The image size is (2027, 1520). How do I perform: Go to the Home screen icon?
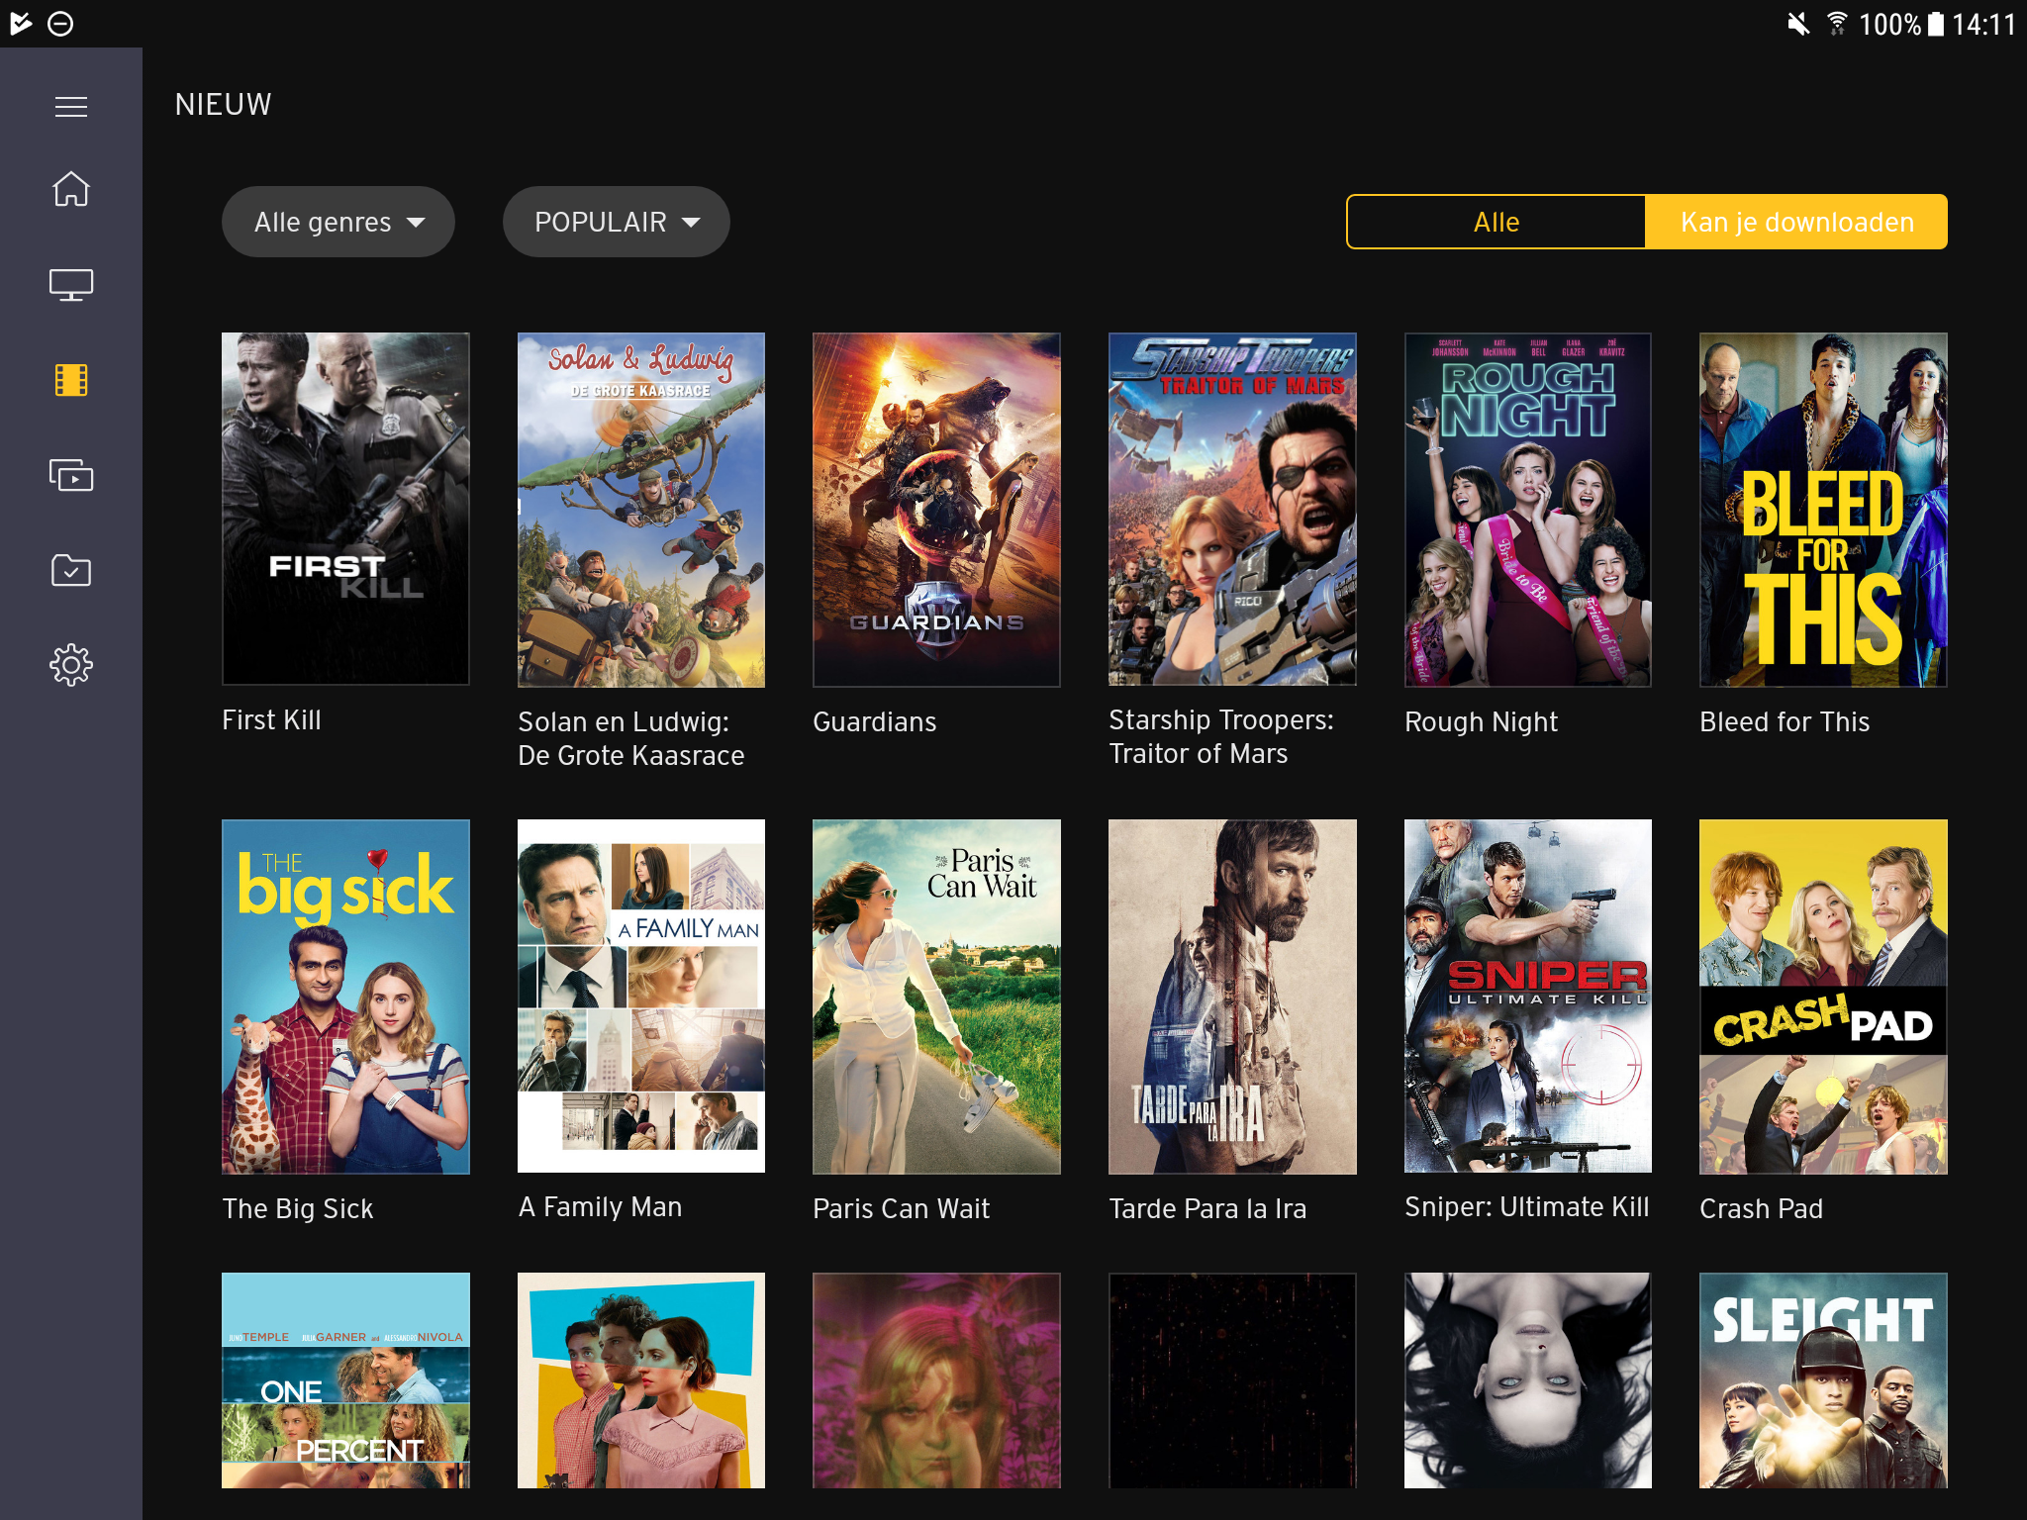[x=70, y=189]
